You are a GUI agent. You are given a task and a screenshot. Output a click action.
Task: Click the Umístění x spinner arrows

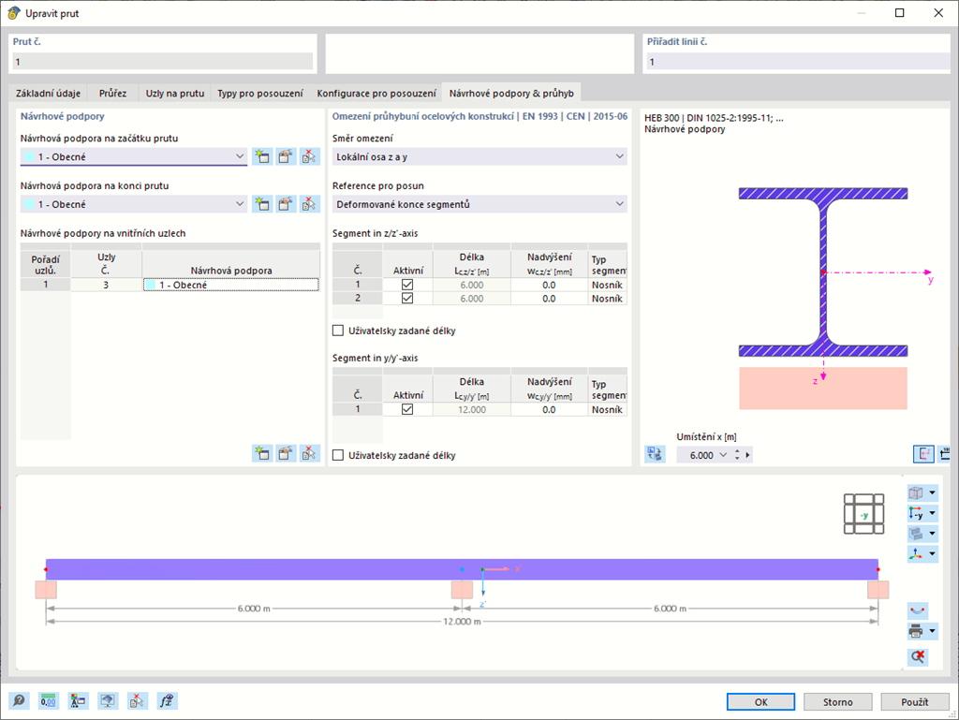[x=737, y=455]
